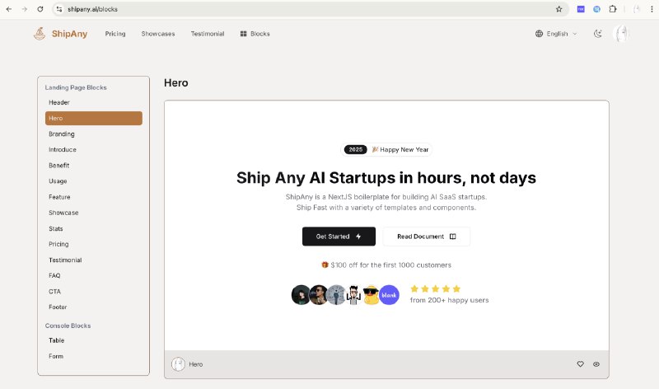The image size is (659, 389).
Task: Select Header in the sidebar
Action: point(94,102)
